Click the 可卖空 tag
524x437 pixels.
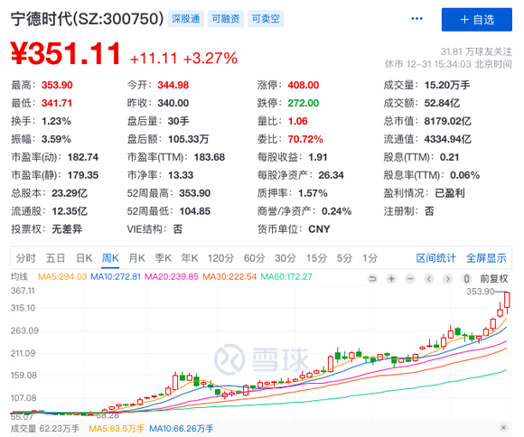pos(266,19)
